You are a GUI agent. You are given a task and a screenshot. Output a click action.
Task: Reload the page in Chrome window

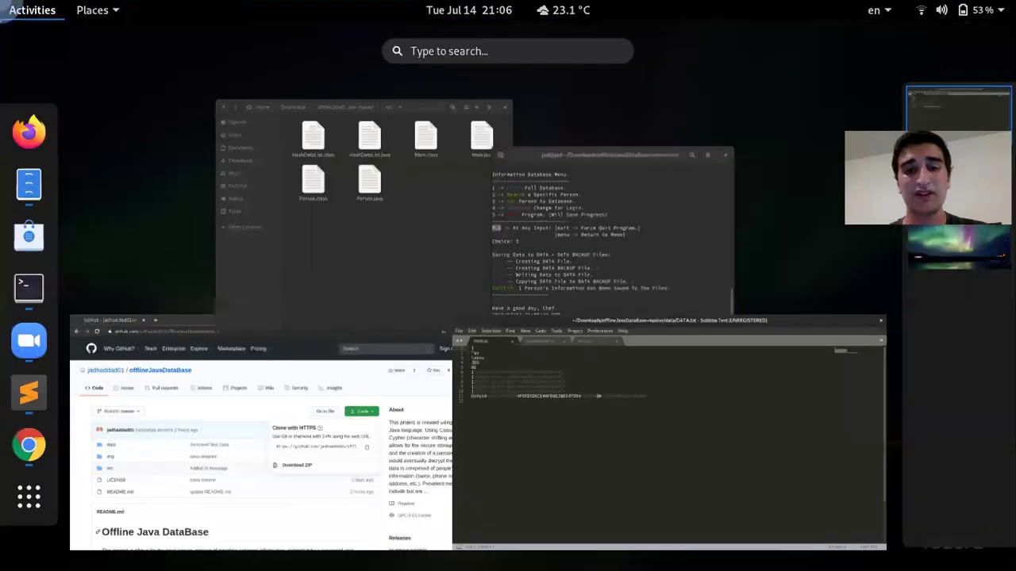97,331
